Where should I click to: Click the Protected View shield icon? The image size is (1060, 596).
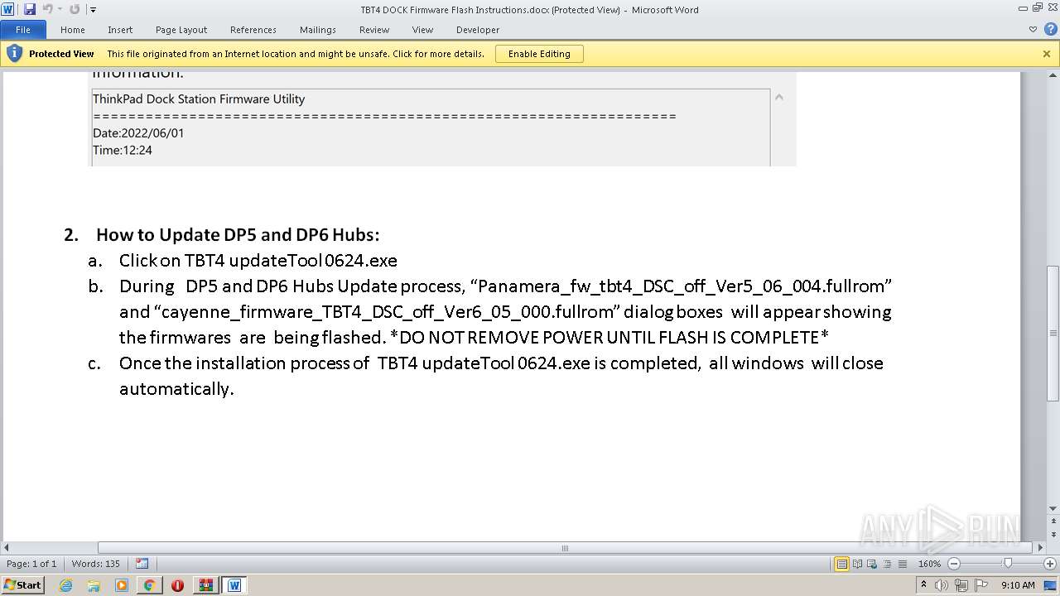point(14,54)
